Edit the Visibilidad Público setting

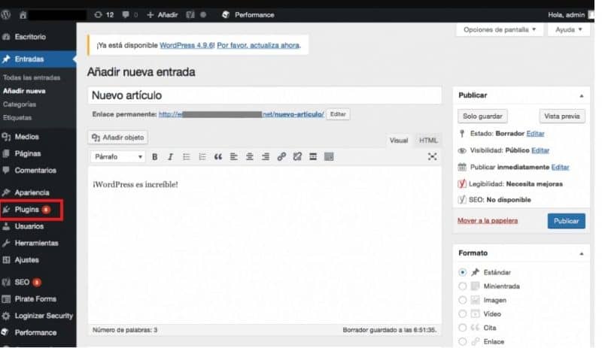[540, 150]
